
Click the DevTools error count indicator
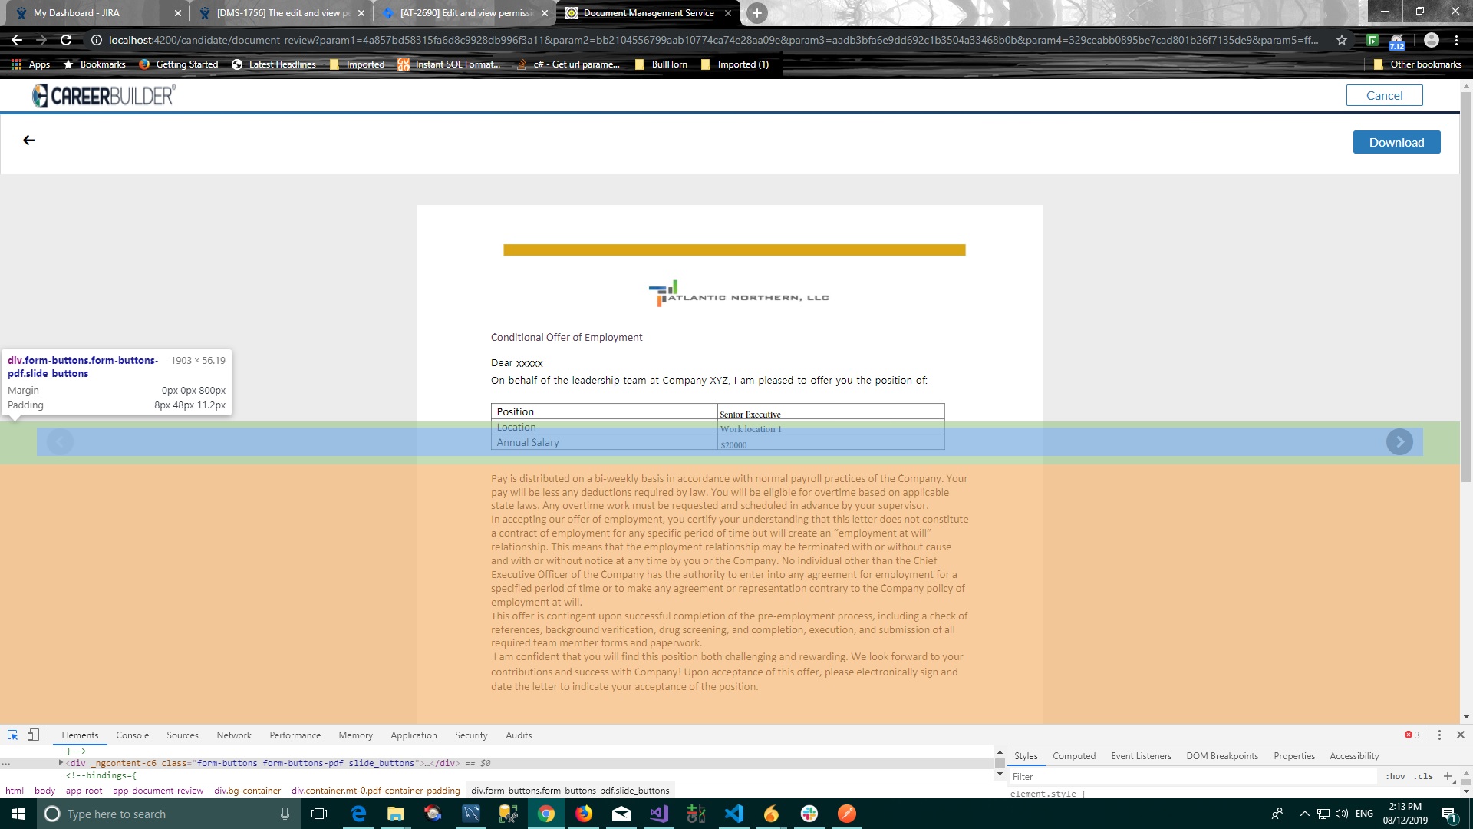coord(1412,735)
